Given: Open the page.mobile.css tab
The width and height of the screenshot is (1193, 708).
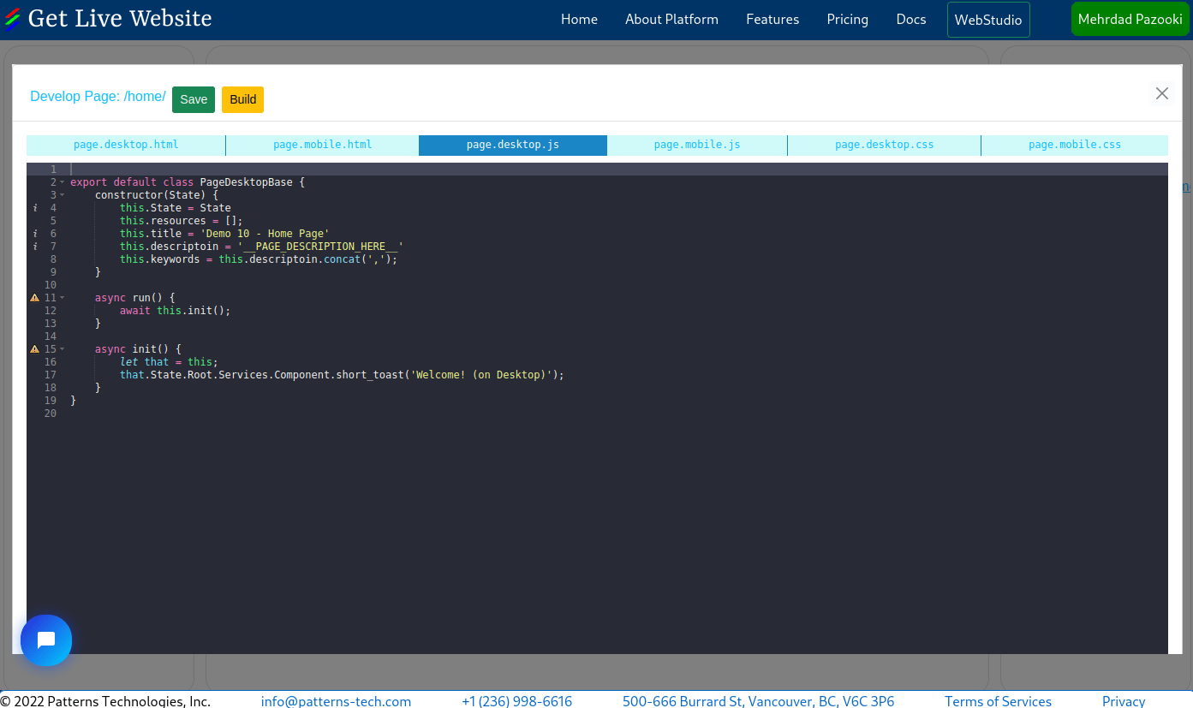Looking at the screenshot, I should pos(1075,145).
